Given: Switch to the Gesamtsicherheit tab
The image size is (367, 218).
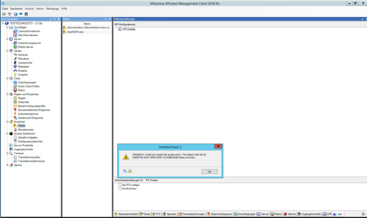Looking at the screenshot, I should point(126,214).
